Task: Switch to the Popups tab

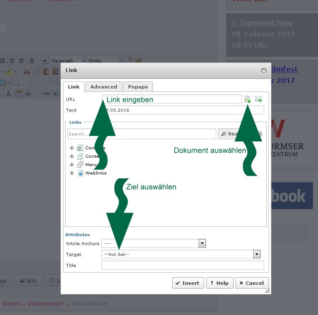Action: point(138,87)
